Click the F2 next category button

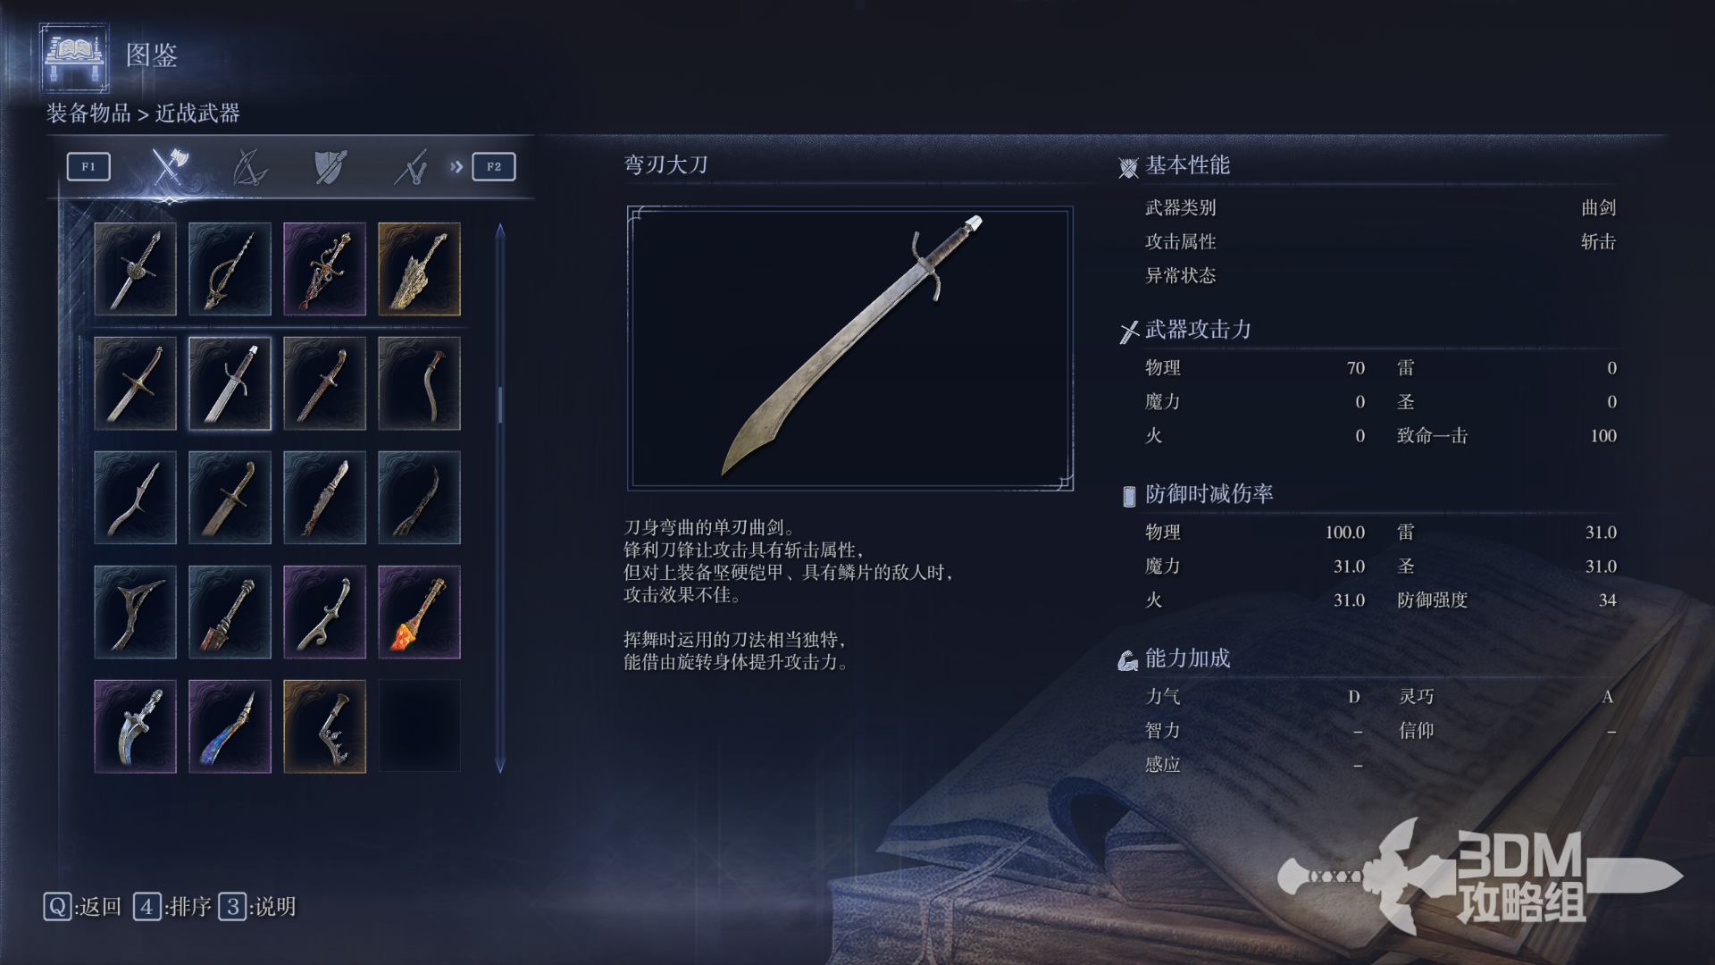[x=494, y=167]
